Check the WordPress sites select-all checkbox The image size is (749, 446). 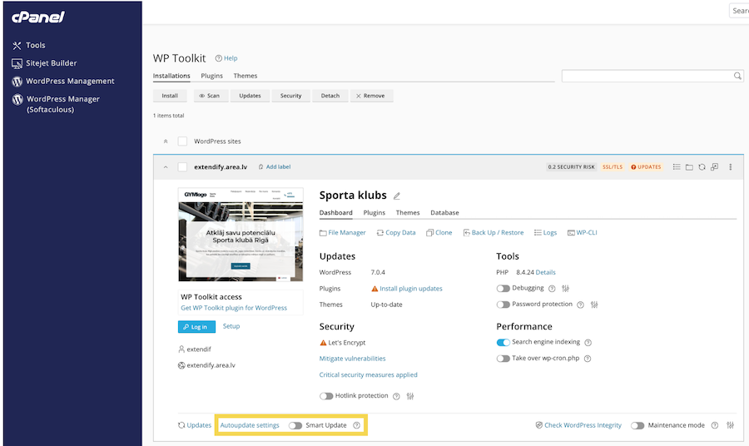coord(182,141)
